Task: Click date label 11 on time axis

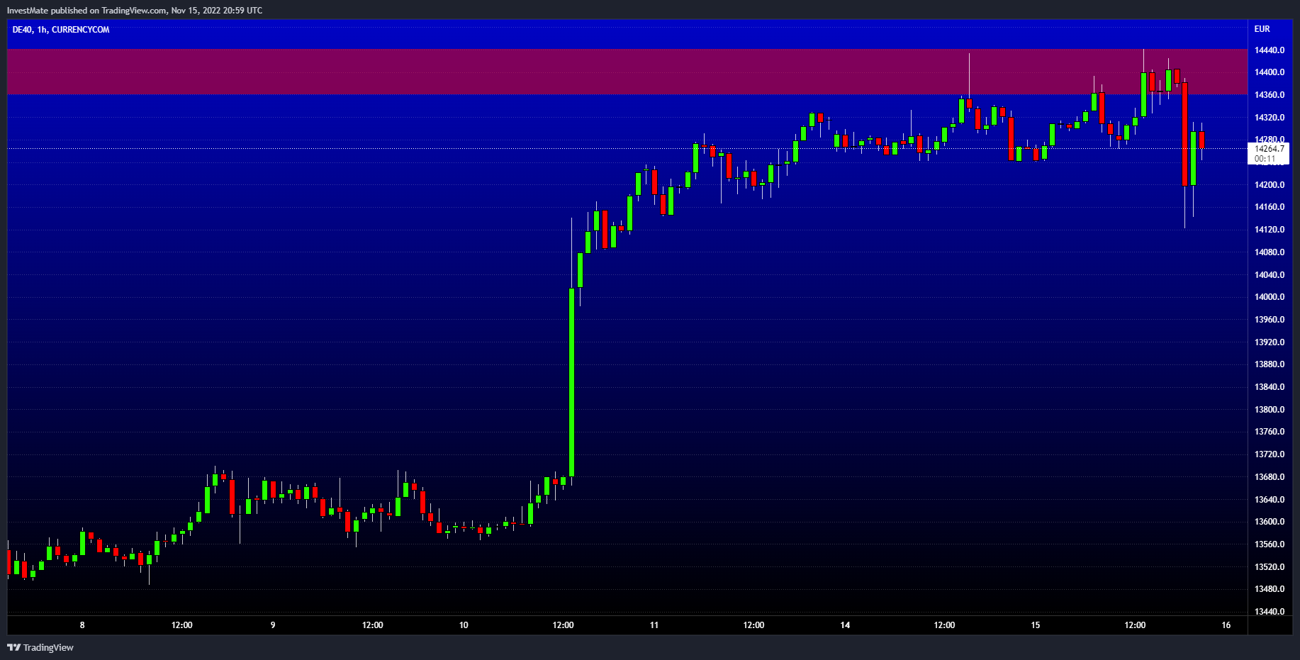Action: click(654, 625)
